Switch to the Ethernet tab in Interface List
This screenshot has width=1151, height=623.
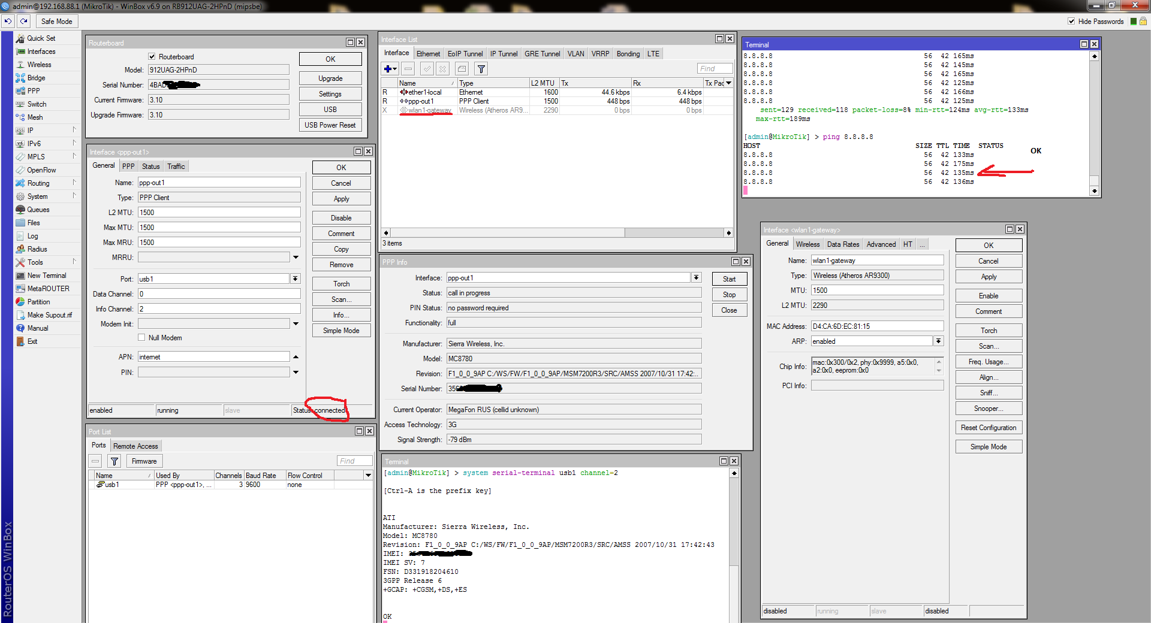pos(428,54)
